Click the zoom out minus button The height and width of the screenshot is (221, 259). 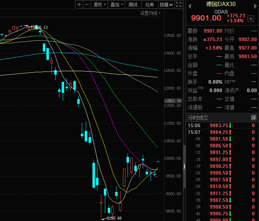coord(86,5)
